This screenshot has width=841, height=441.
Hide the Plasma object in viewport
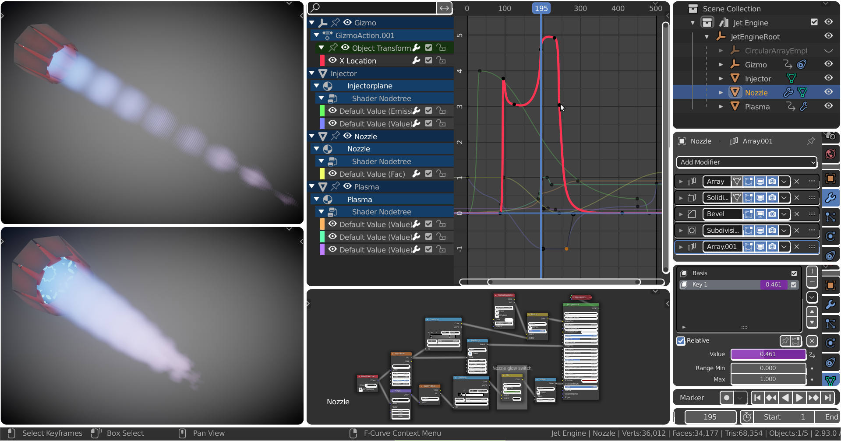point(829,106)
